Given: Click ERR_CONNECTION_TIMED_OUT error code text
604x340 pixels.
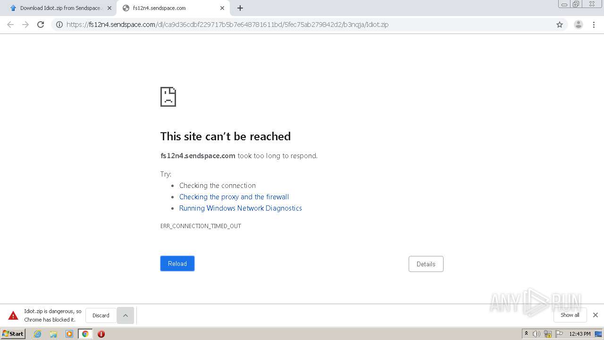Looking at the screenshot, I should click(x=201, y=226).
